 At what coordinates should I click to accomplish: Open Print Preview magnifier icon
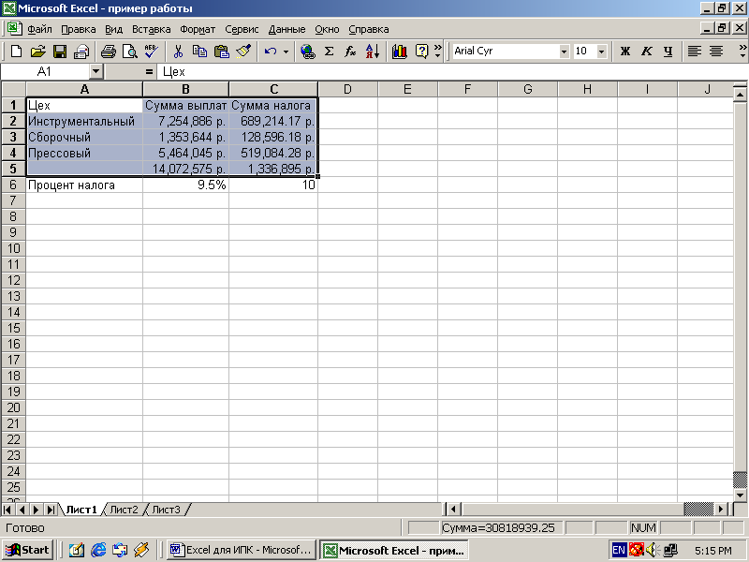tap(129, 52)
